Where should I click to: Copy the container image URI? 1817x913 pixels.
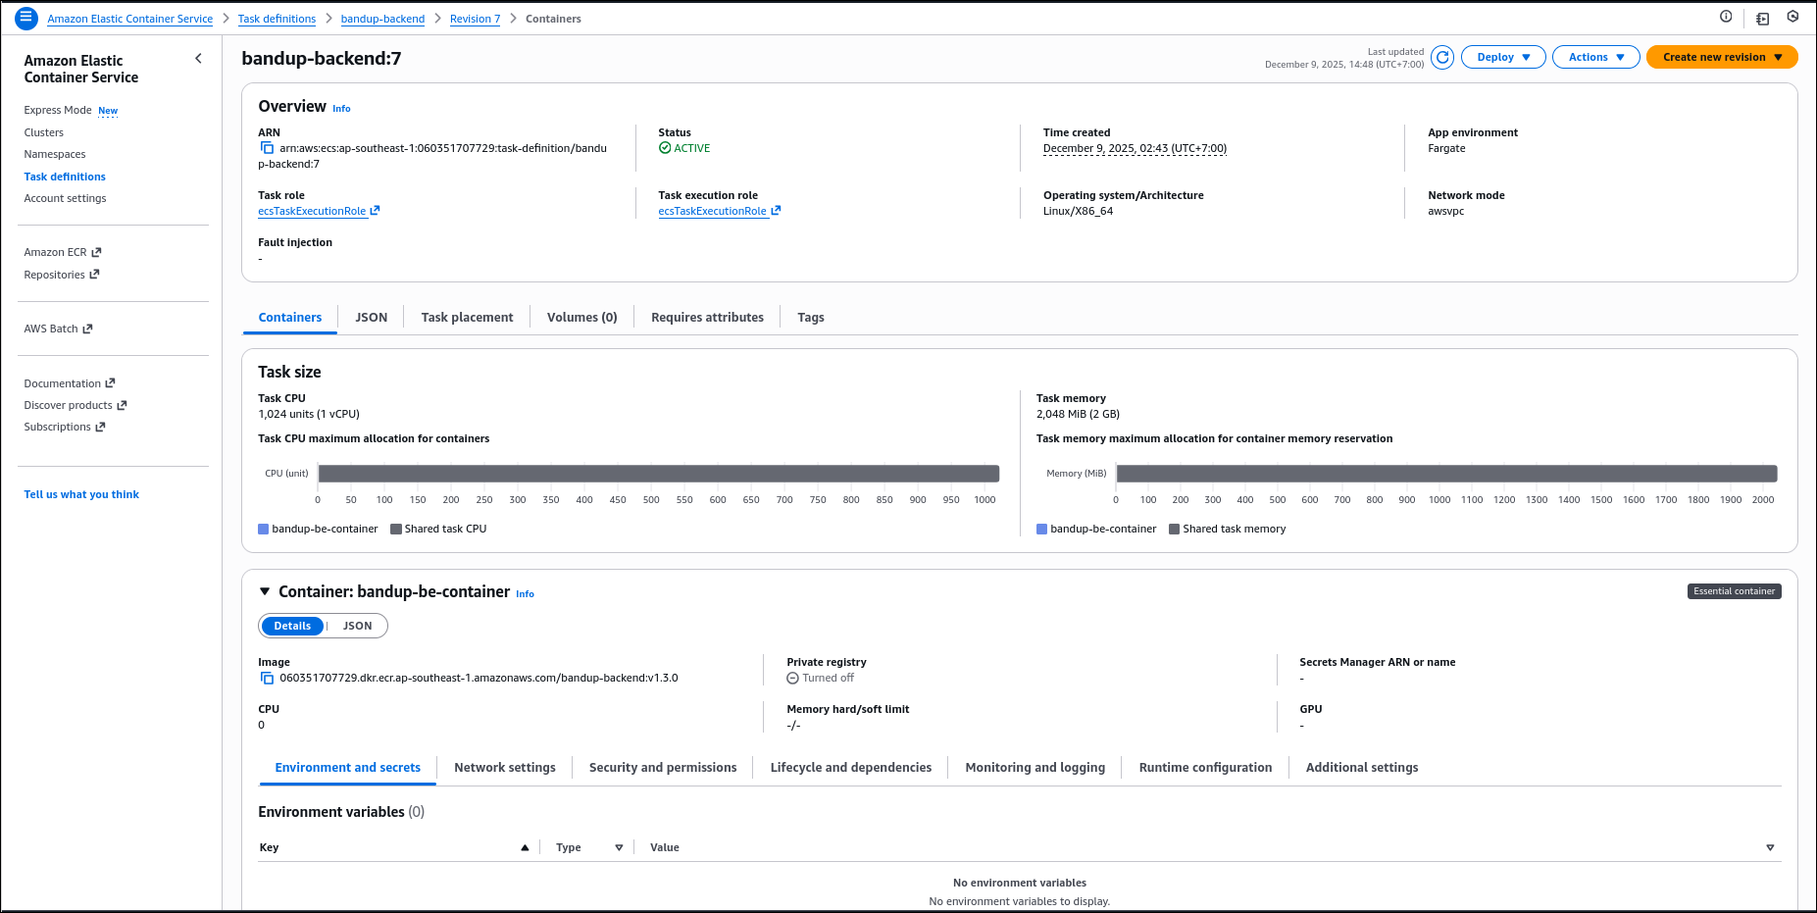tap(266, 677)
